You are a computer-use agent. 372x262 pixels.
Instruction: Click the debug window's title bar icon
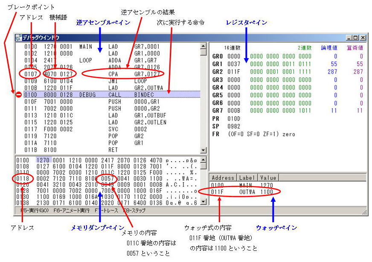(x=19, y=38)
